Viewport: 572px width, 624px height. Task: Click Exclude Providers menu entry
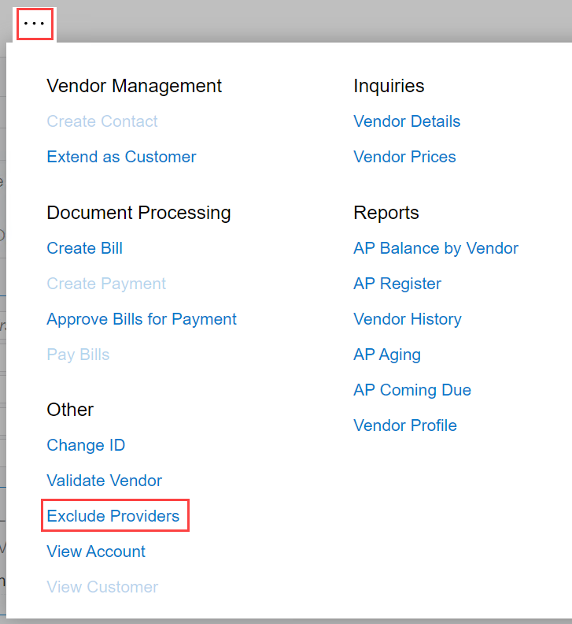pos(113,516)
